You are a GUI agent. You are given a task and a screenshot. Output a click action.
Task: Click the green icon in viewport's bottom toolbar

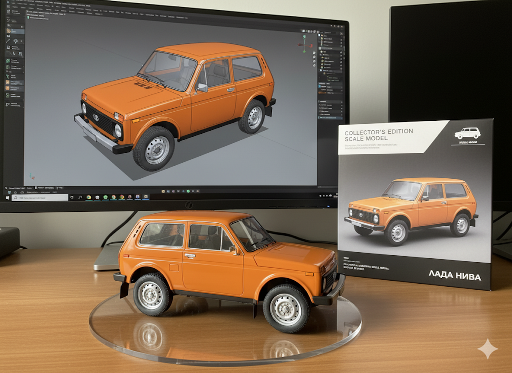coord(188,191)
